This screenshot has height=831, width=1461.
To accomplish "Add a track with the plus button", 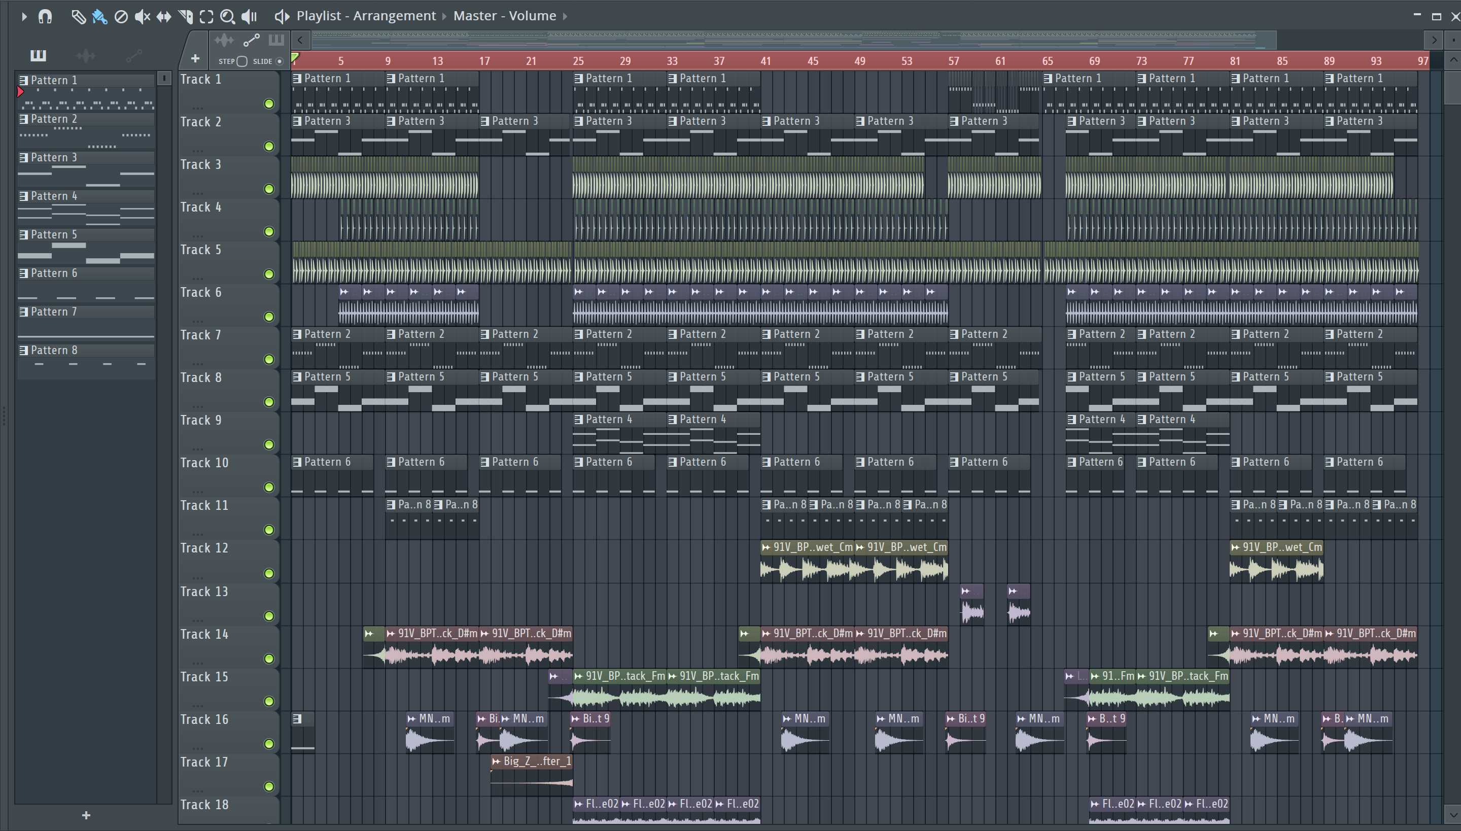I will tap(195, 58).
